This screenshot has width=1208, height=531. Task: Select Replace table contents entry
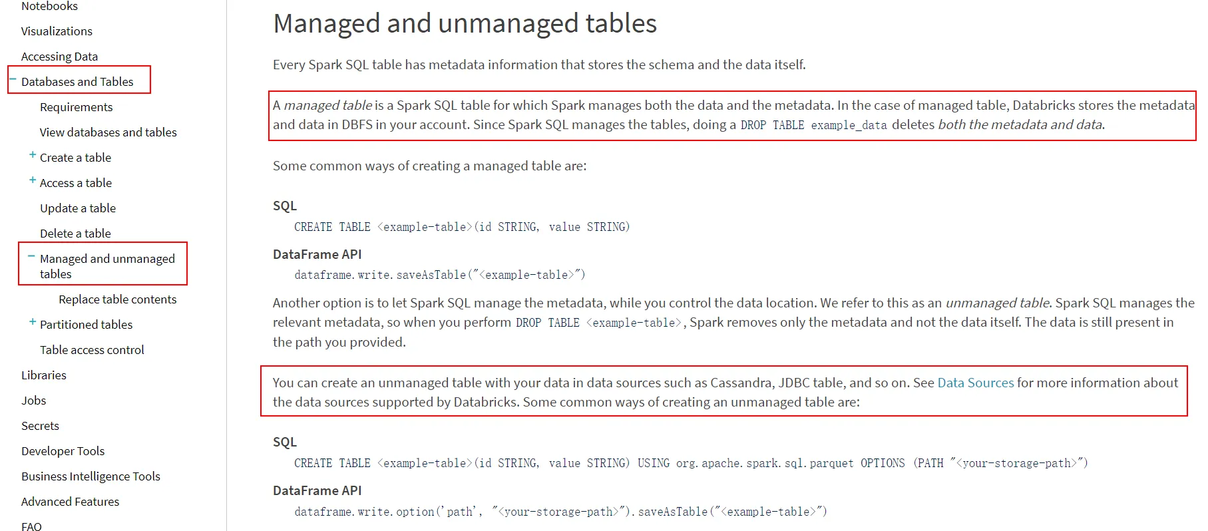[x=117, y=299]
